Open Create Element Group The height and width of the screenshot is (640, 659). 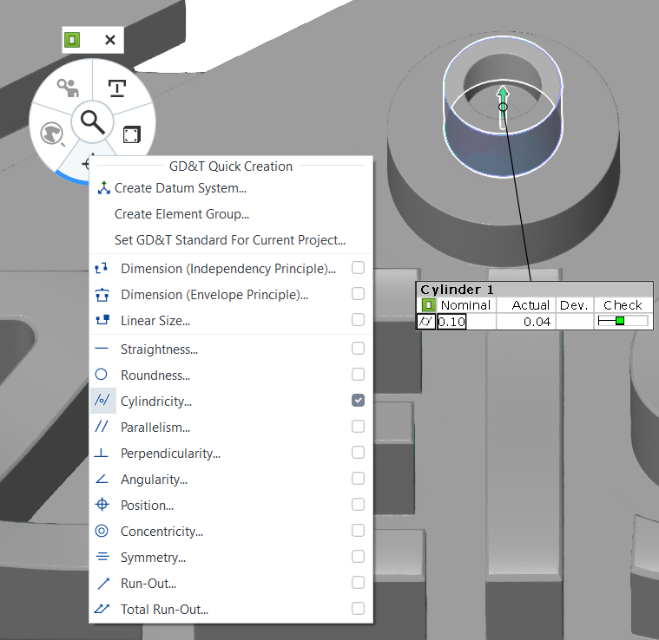point(181,214)
